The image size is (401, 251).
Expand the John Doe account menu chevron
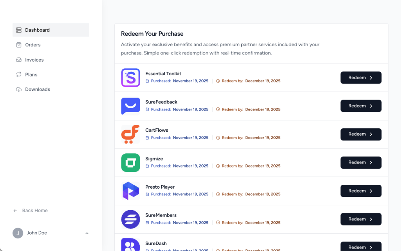click(x=87, y=233)
